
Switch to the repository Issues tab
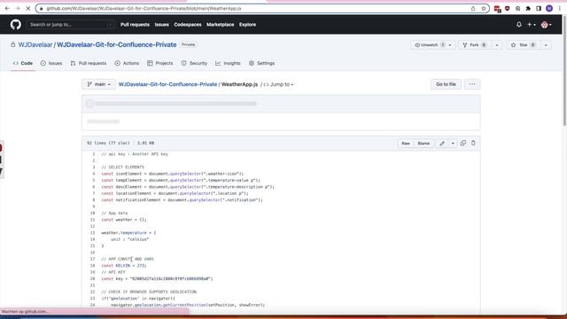click(51, 63)
